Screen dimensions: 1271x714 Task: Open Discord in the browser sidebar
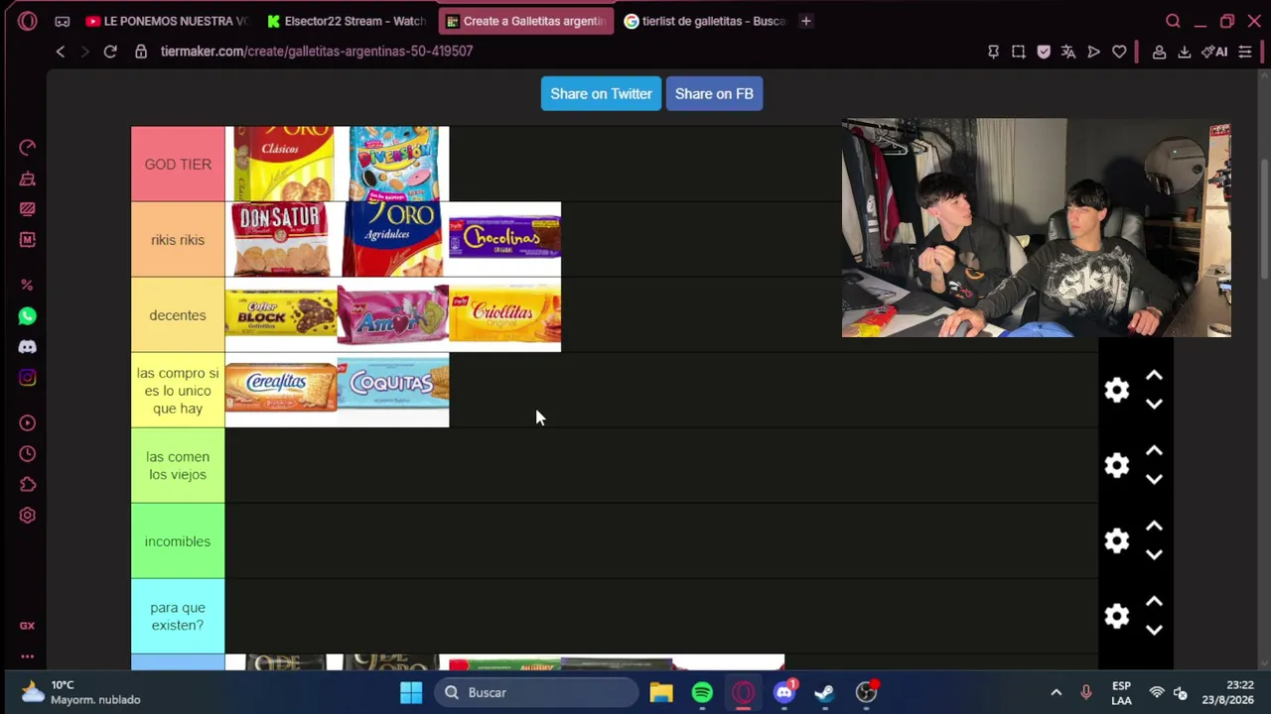click(27, 347)
